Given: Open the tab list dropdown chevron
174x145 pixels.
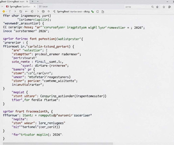Looking at the screenshot, I should click(38, 1).
